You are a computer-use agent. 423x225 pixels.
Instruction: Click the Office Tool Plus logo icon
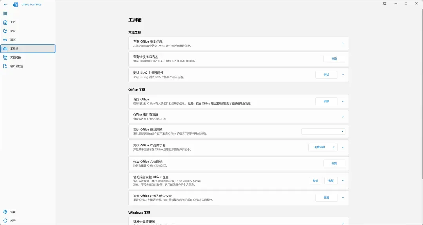pyautogui.click(x=16, y=5)
